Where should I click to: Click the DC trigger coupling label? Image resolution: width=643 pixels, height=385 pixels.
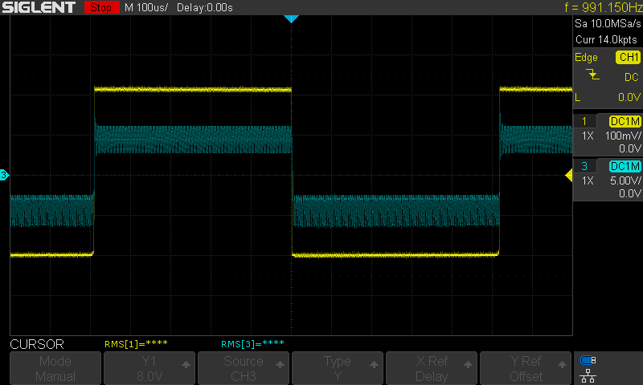pyautogui.click(x=631, y=77)
